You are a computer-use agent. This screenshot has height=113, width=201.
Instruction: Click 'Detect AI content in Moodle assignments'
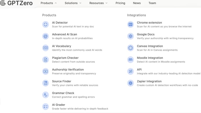point(161,62)
